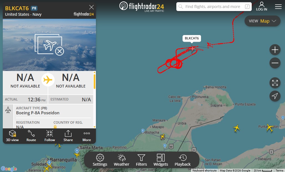Open the Weather layers panel
Viewport: 285px width, 172px height.
coord(121,160)
